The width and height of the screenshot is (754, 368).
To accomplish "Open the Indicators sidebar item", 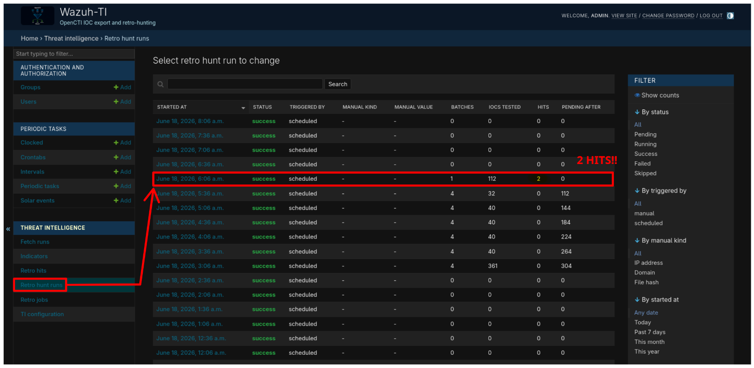I will click(x=34, y=256).
